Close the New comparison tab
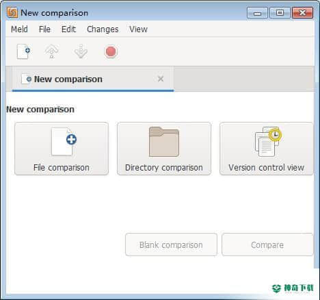Screen dimensions: 320x300 [x=161, y=79]
